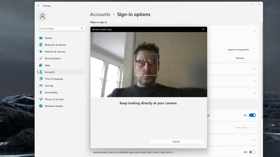The image size is (280, 157).
Task: Click the Improve recognition button
Action: click(238, 50)
